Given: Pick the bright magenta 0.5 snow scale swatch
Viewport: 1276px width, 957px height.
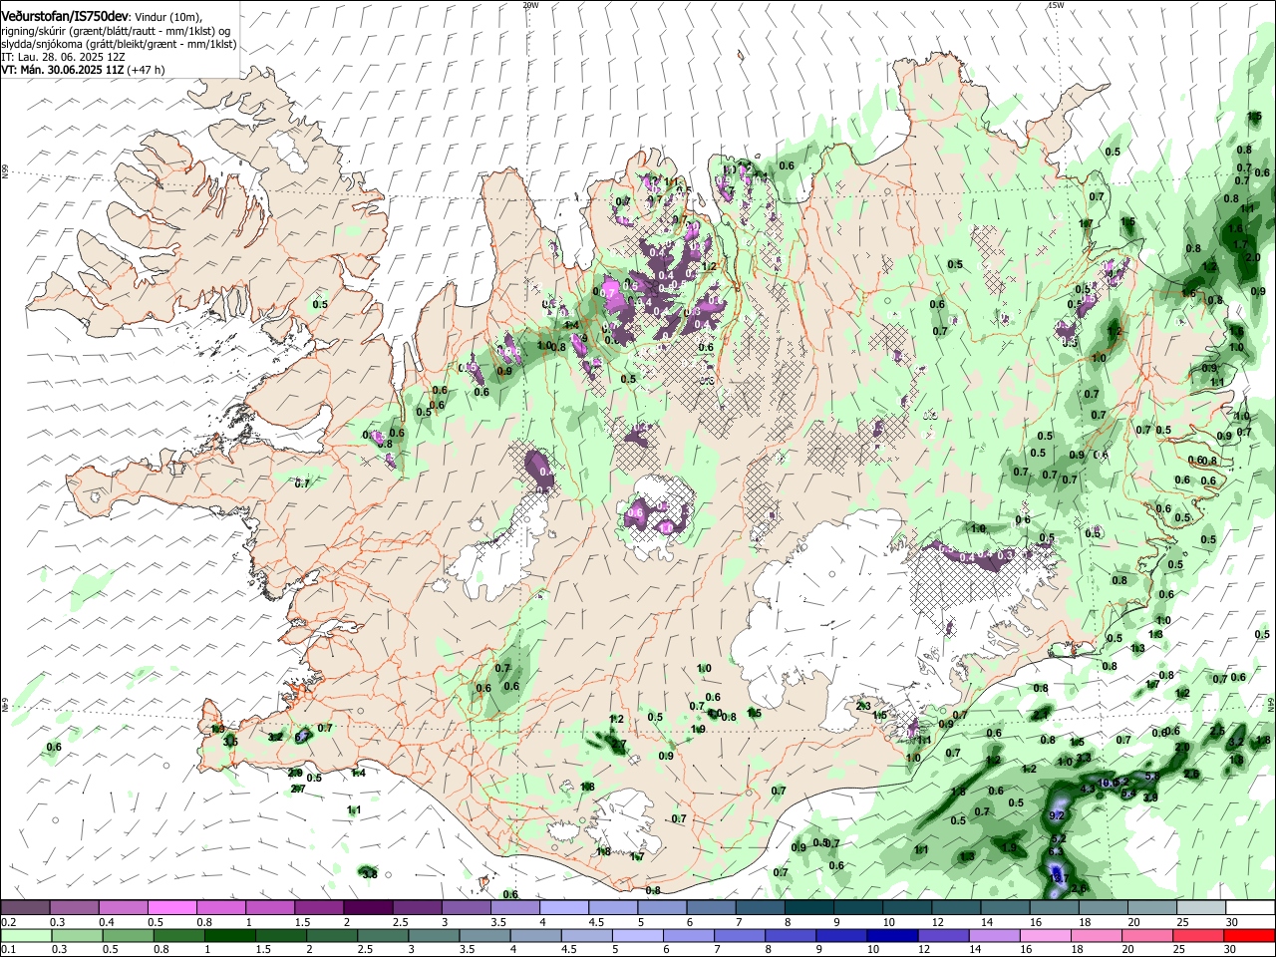Looking at the screenshot, I should (x=171, y=908).
